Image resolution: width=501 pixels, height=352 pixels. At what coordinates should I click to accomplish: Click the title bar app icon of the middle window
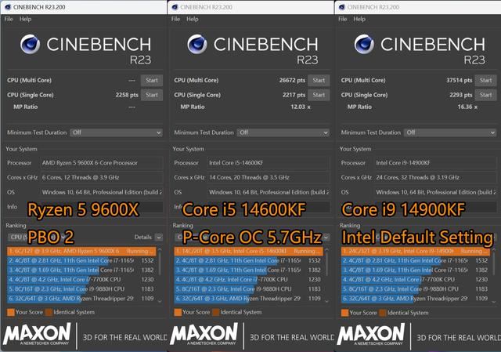174,6
